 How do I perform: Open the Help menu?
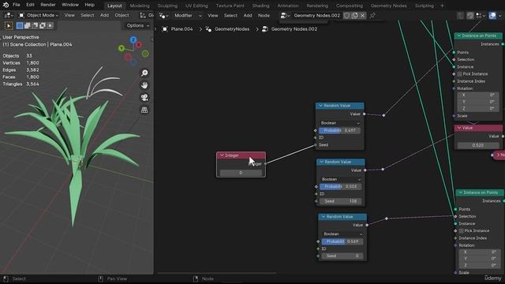(89, 5)
